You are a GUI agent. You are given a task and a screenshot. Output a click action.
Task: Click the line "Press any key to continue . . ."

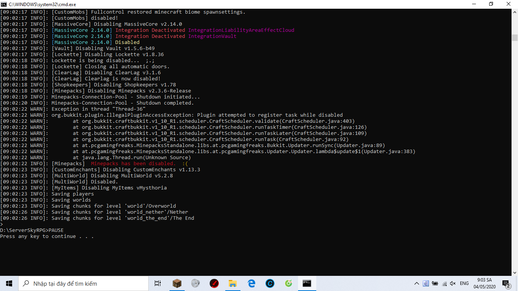(47, 236)
